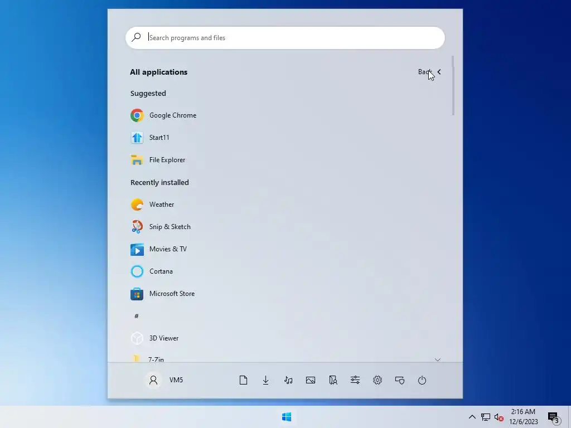This screenshot has height=428, width=571.
Task: Click the search programs and files field
Action: pos(285,38)
